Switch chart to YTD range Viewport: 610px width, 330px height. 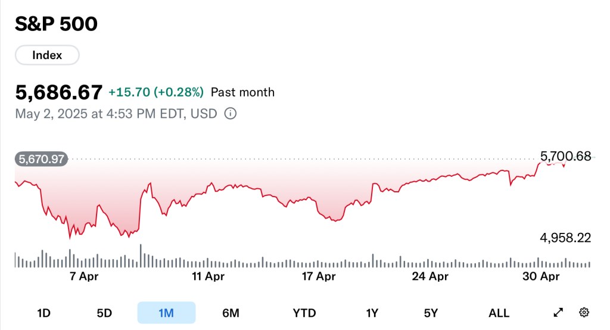[x=304, y=313]
